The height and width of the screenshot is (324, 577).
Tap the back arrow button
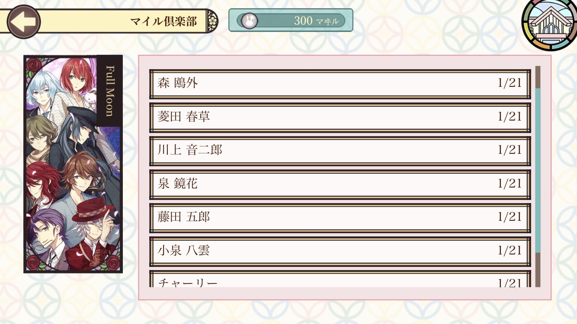point(23,22)
